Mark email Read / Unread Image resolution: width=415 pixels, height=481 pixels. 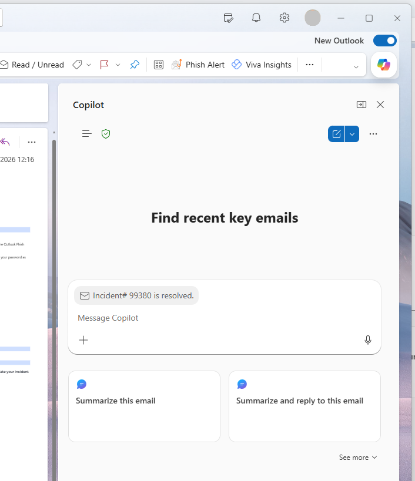pyautogui.click(x=32, y=65)
